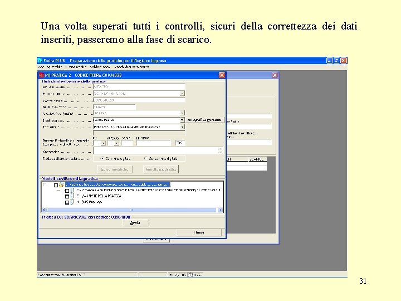Click the left arrow of the tree horizontal scrollbar

point(44,210)
